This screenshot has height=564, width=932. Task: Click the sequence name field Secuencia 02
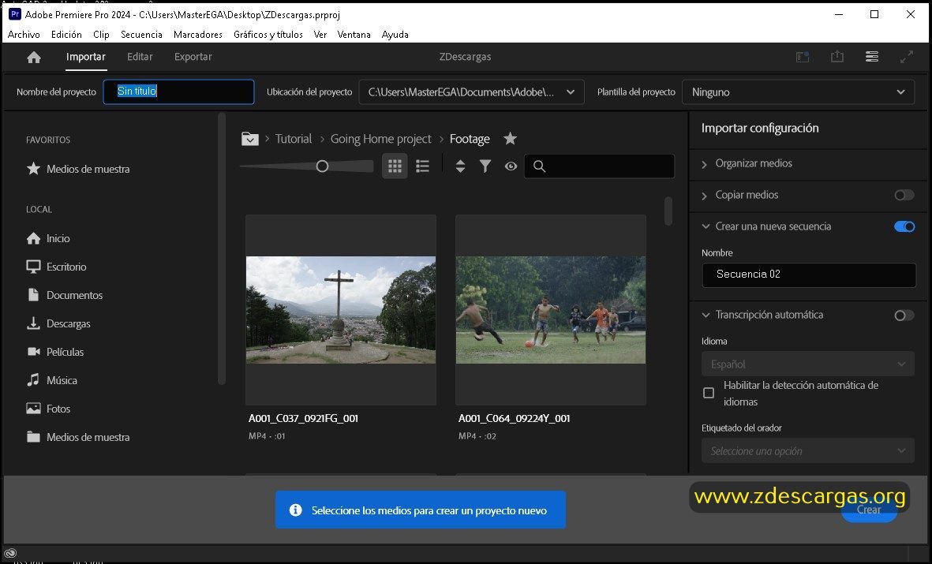point(808,275)
